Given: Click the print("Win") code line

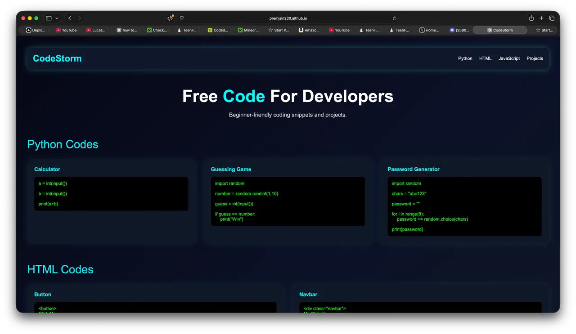Looking at the screenshot, I should [232, 219].
